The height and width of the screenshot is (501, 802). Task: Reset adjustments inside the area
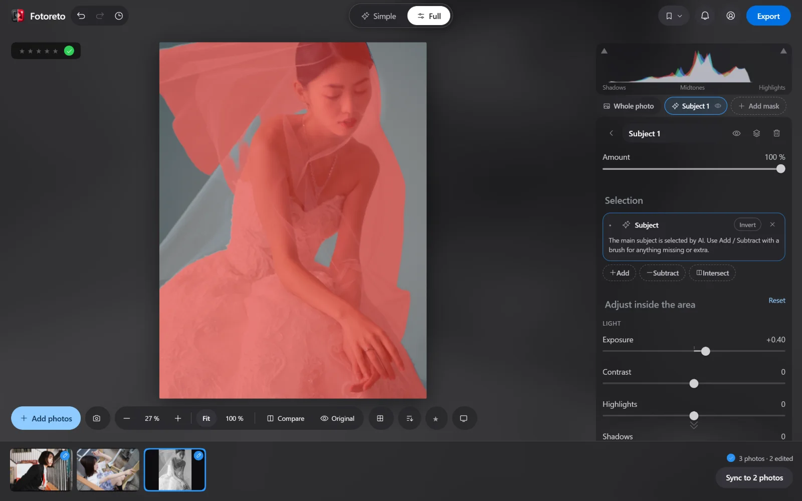click(x=777, y=300)
